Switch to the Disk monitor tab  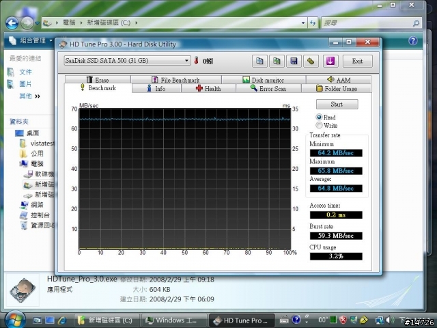pos(264,80)
